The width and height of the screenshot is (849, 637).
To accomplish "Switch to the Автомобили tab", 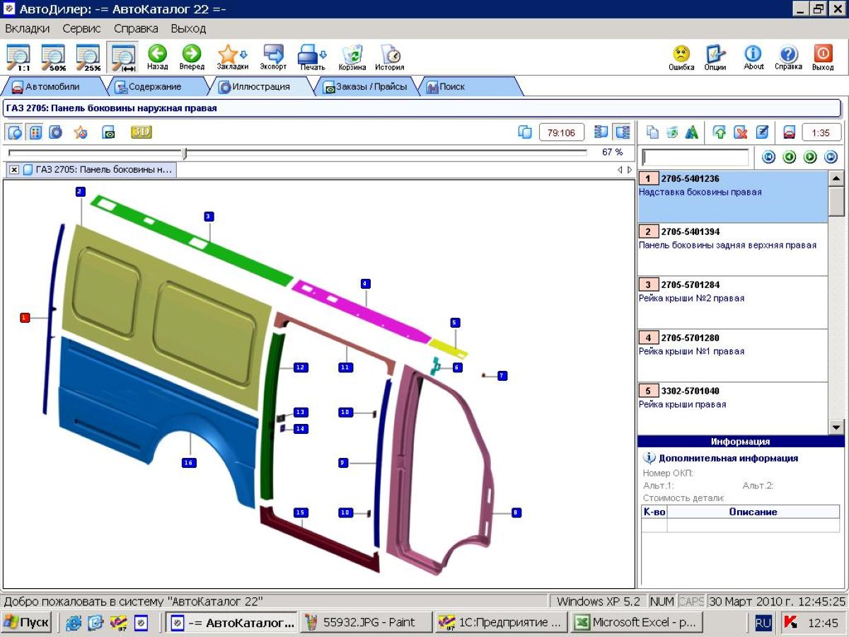I will (53, 87).
